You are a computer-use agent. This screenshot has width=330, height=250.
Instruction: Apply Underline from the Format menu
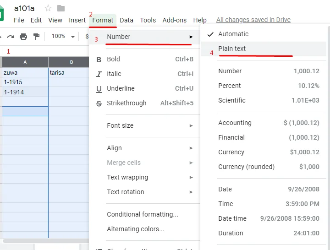[144, 88]
